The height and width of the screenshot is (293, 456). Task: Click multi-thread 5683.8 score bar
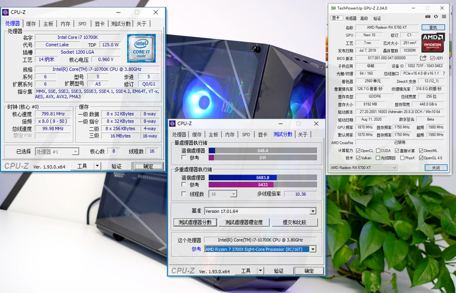click(x=263, y=178)
